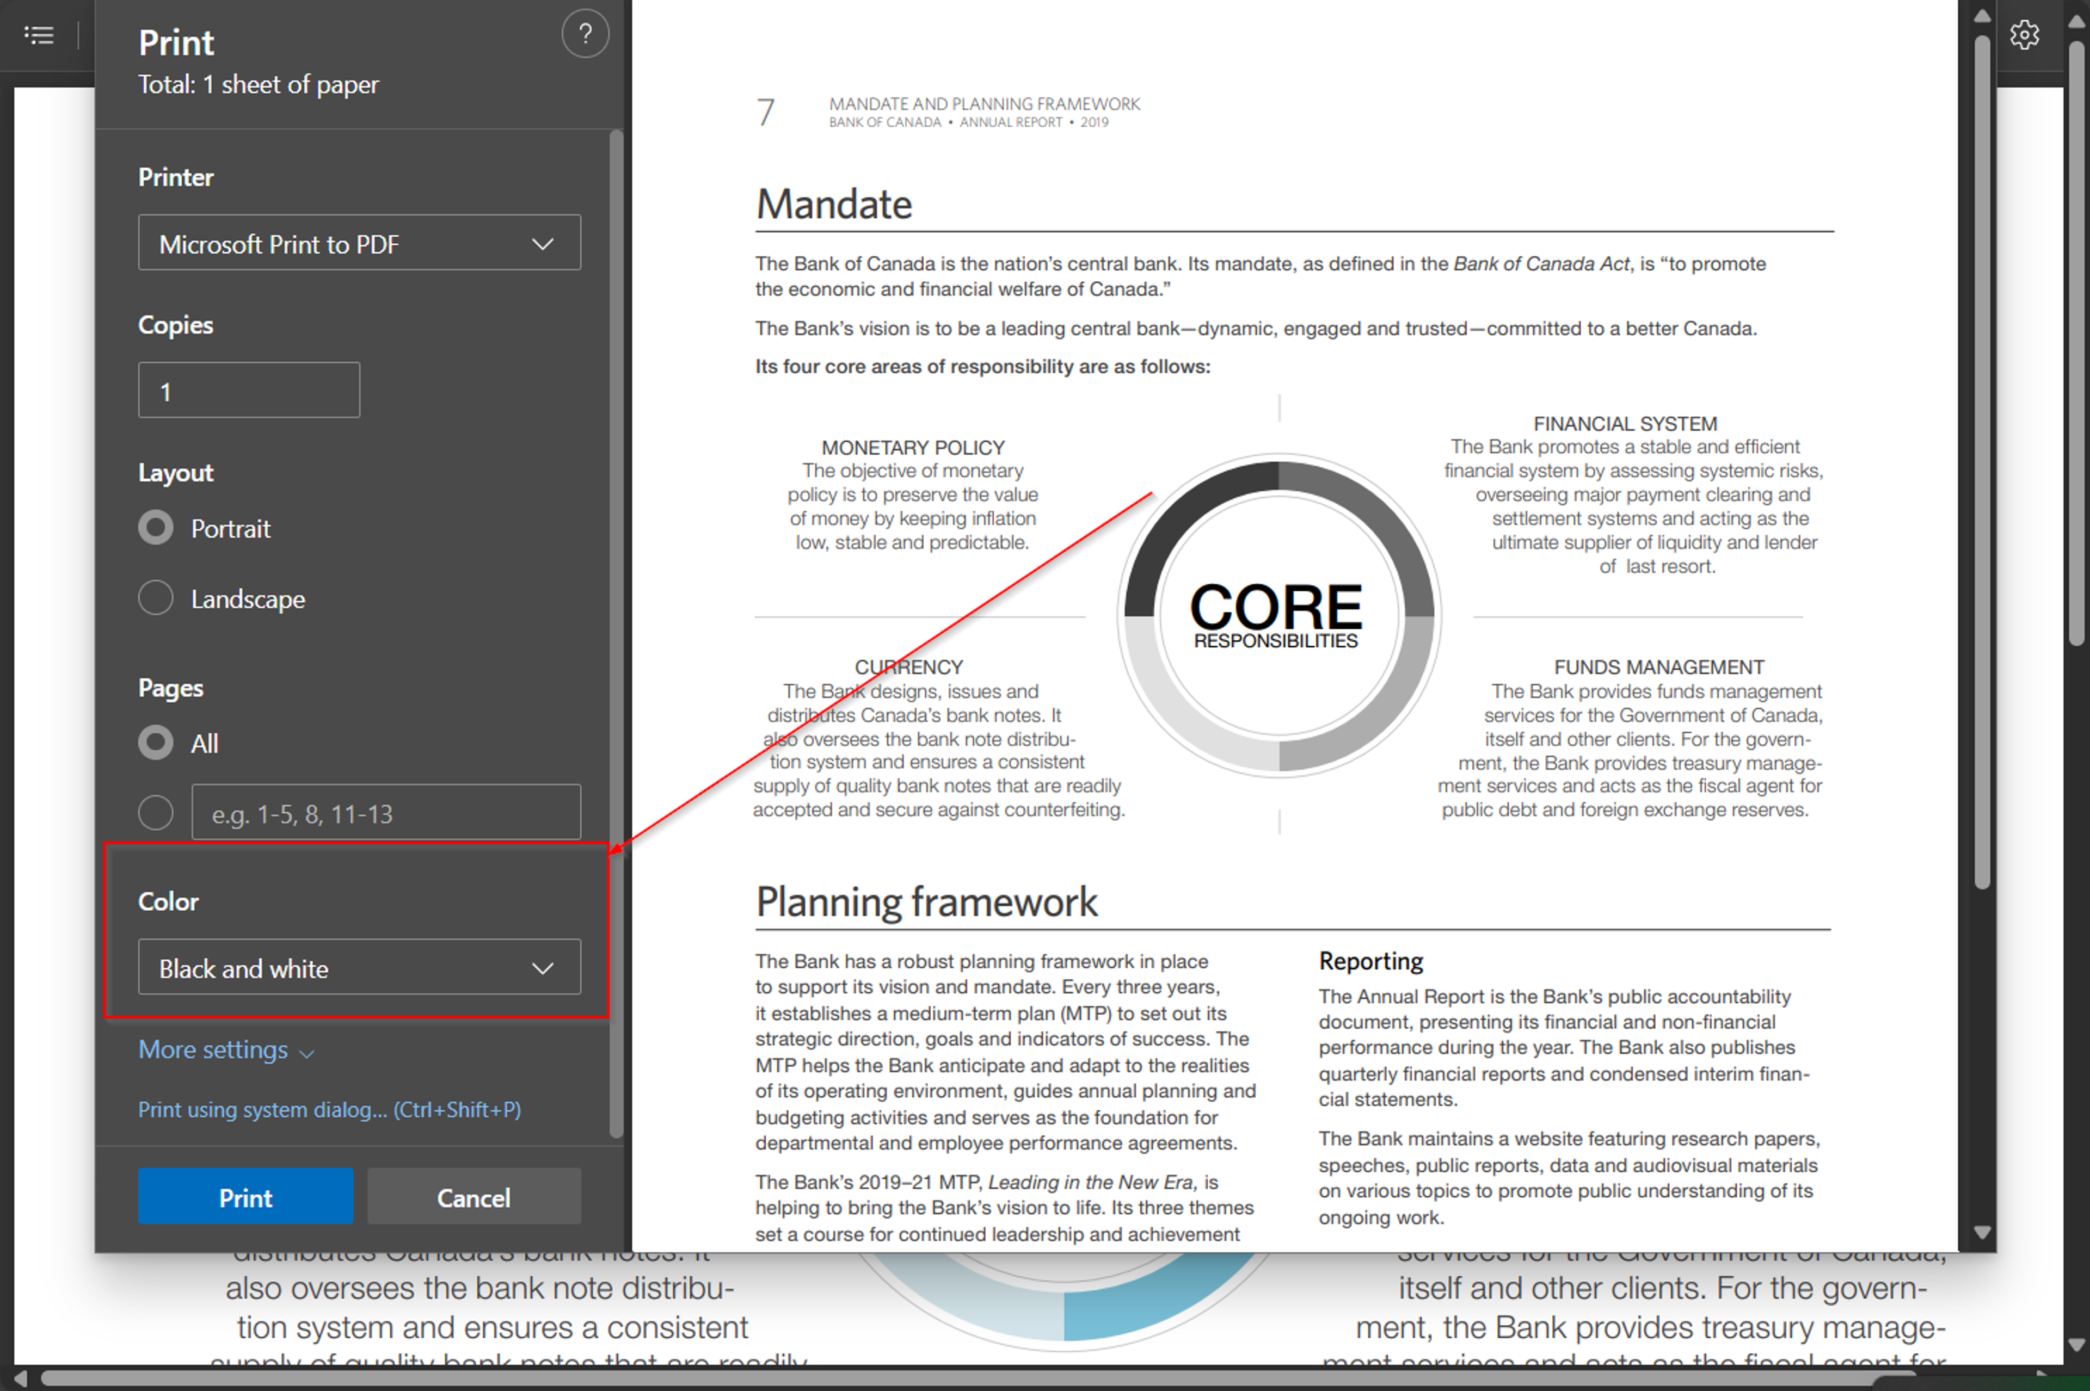This screenshot has height=1391, width=2090.
Task: Click the 'Color' section label
Action: pyautogui.click(x=168, y=901)
